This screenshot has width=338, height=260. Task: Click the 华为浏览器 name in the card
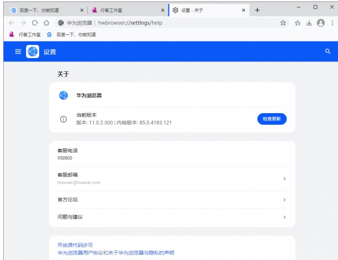pos(89,95)
